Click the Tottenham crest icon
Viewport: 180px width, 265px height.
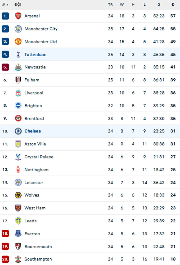click(18, 55)
